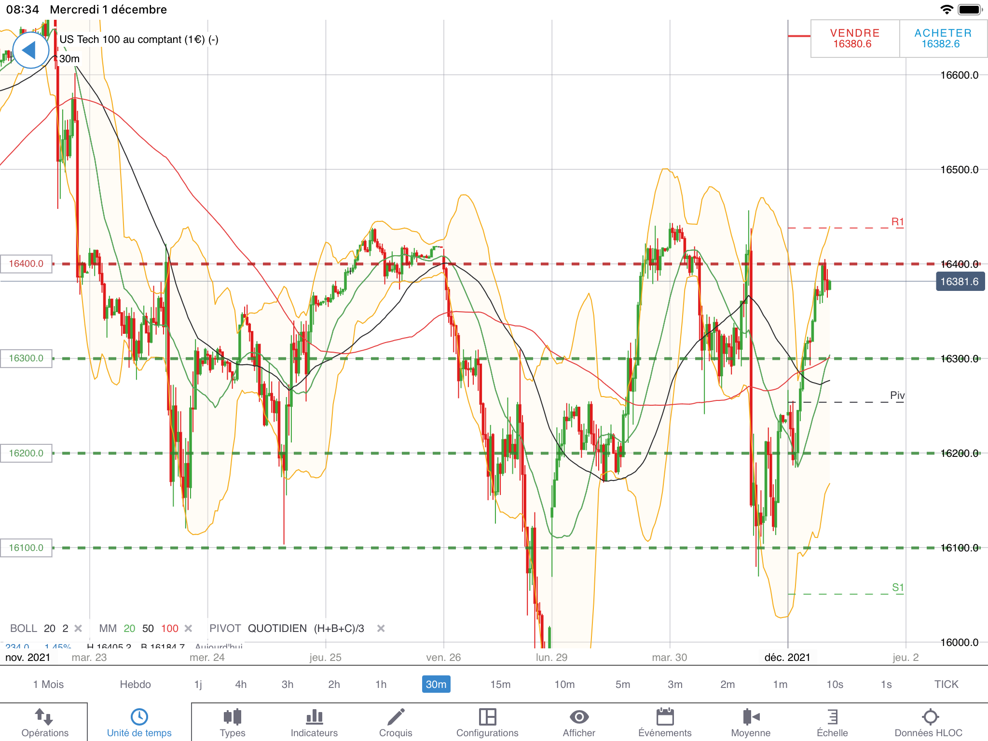Screen dimensions: 988x741
Task: Toggle Données HLOC crosshair display
Action: click(930, 717)
